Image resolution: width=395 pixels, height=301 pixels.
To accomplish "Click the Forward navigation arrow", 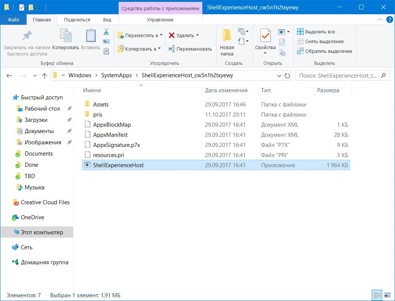I will 24,75.
